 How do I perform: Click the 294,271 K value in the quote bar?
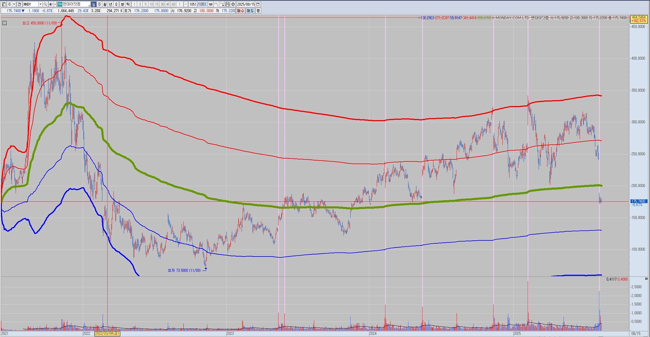[x=114, y=11]
